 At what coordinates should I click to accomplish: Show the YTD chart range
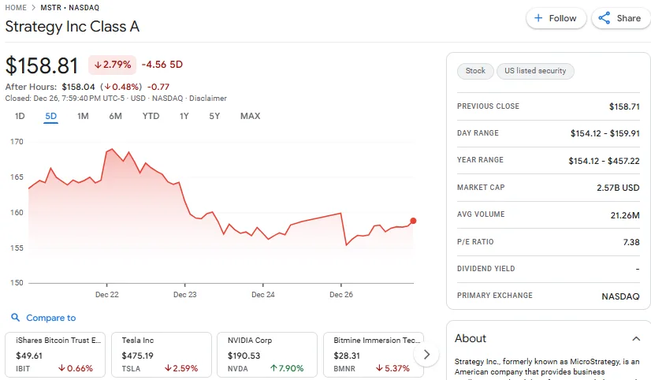[151, 116]
